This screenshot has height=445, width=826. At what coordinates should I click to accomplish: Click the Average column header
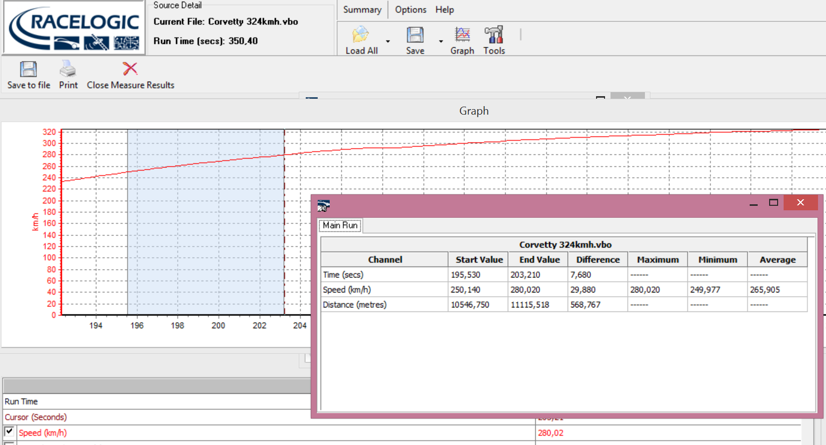click(777, 260)
